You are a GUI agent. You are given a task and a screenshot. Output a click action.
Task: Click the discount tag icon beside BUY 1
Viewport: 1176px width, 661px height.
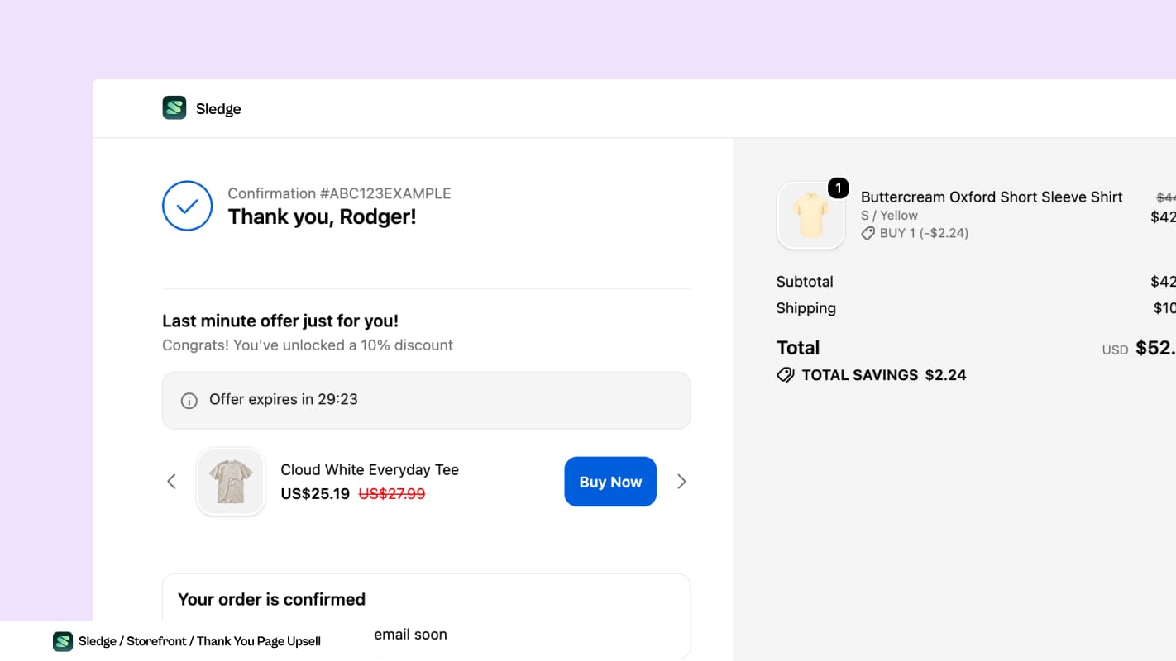click(868, 234)
